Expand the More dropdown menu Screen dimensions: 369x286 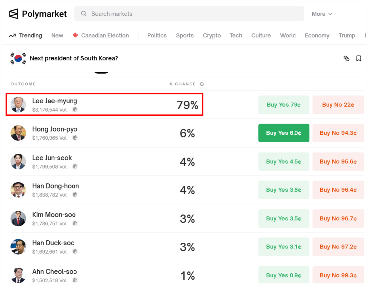[x=322, y=14]
